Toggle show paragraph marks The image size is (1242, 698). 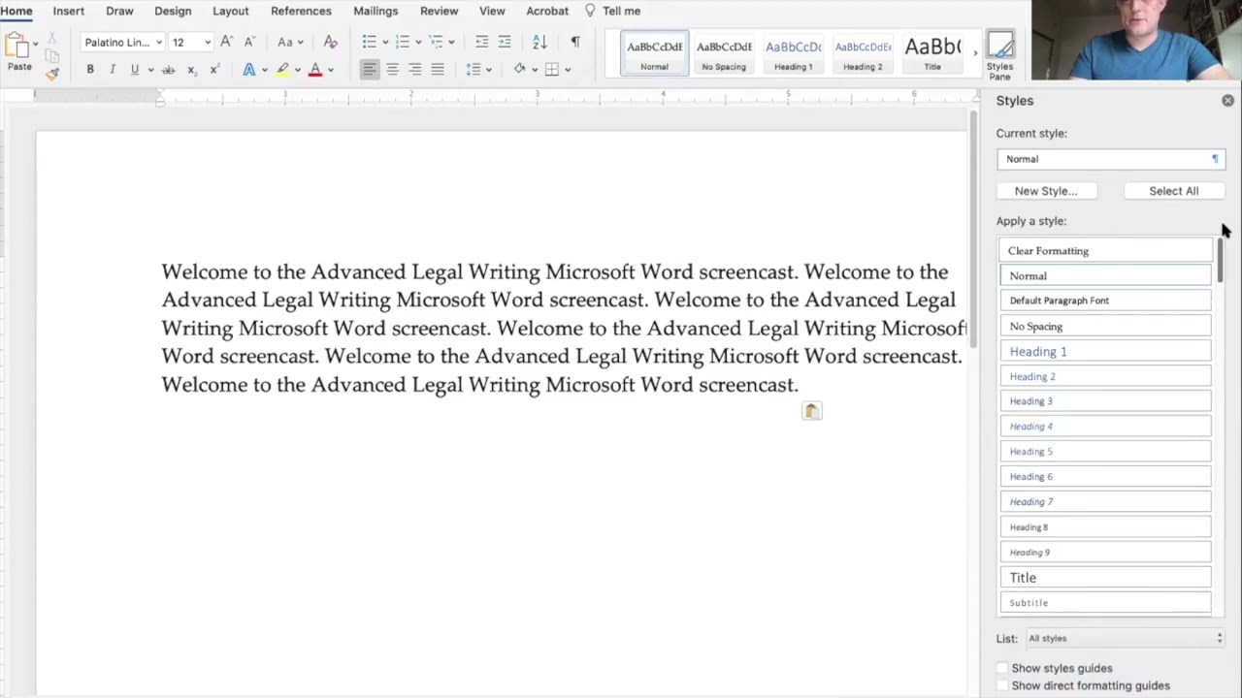click(575, 42)
